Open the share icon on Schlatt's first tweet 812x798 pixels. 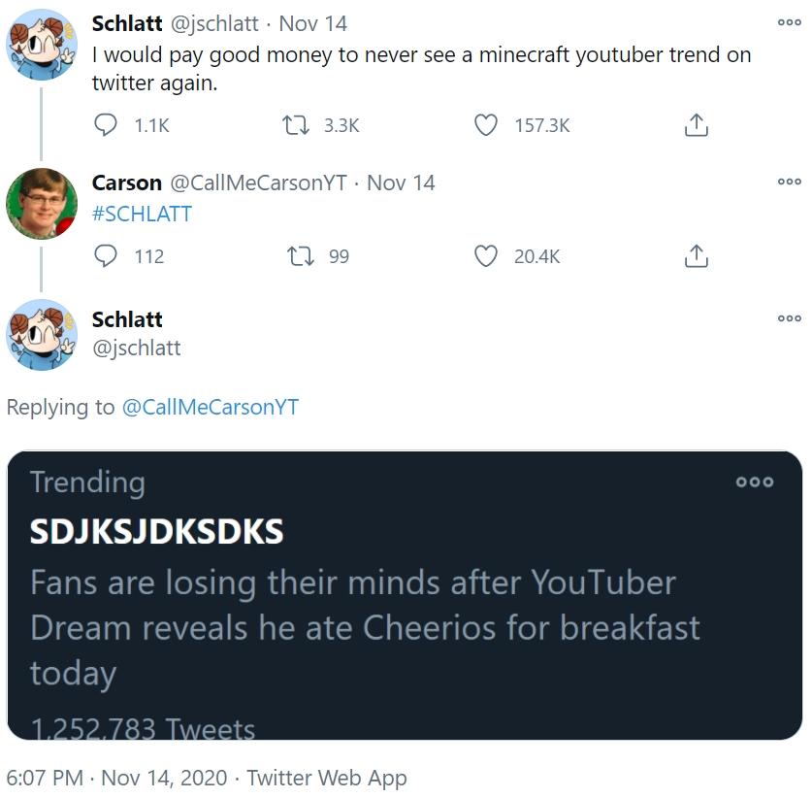(695, 124)
